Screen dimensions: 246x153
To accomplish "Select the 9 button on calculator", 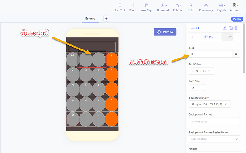I will pyautogui.click(x=99, y=74).
